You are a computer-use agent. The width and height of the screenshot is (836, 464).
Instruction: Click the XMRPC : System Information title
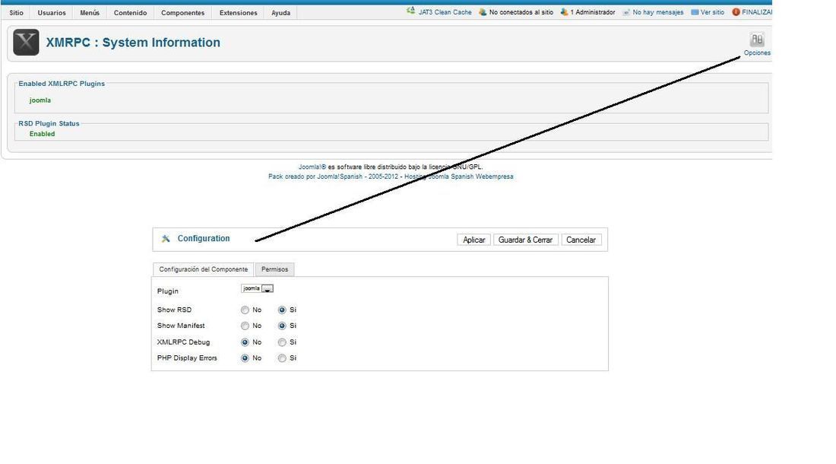(x=133, y=43)
